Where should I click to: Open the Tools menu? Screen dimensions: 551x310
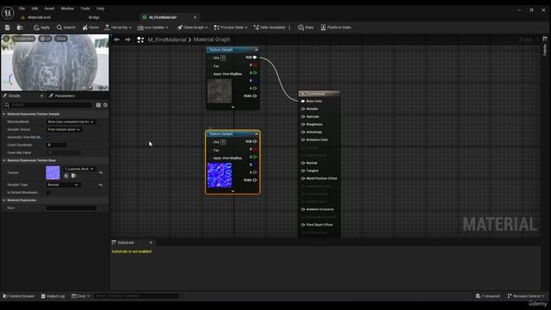(85, 9)
